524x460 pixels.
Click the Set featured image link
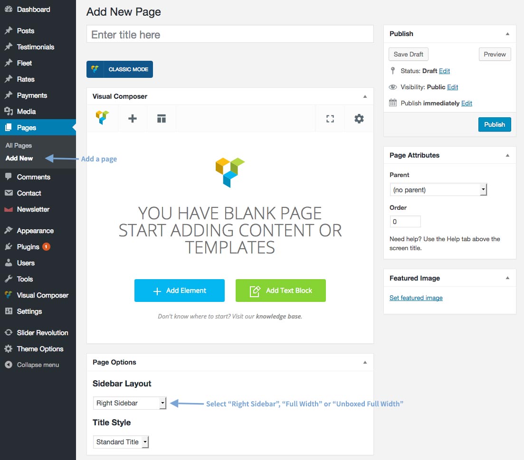click(x=416, y=298)
